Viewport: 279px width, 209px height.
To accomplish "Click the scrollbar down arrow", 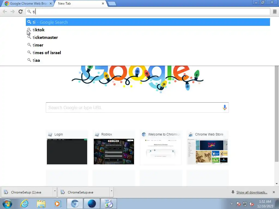I will tap(277, 184).
